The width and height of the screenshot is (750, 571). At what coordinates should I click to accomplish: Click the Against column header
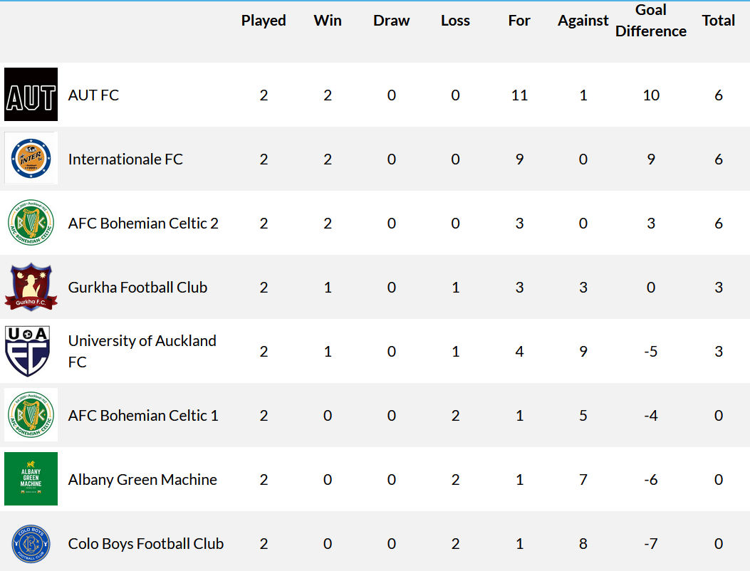point(583,21)
